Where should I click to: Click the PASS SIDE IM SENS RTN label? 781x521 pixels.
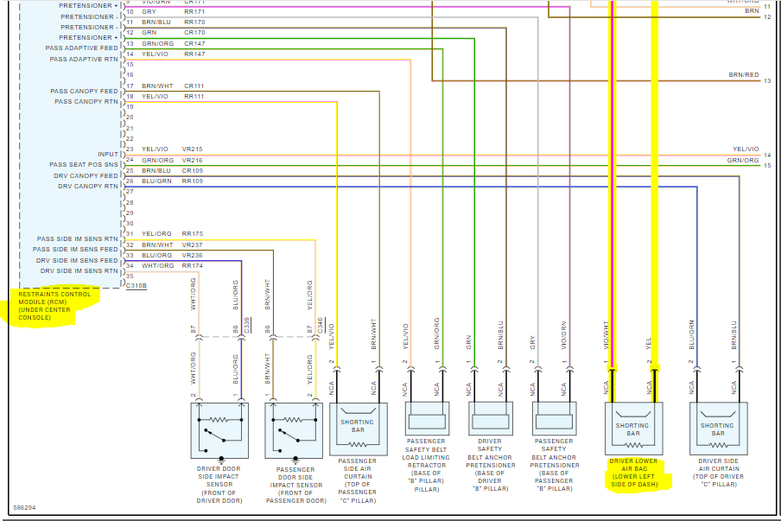(x=77, y=239)
